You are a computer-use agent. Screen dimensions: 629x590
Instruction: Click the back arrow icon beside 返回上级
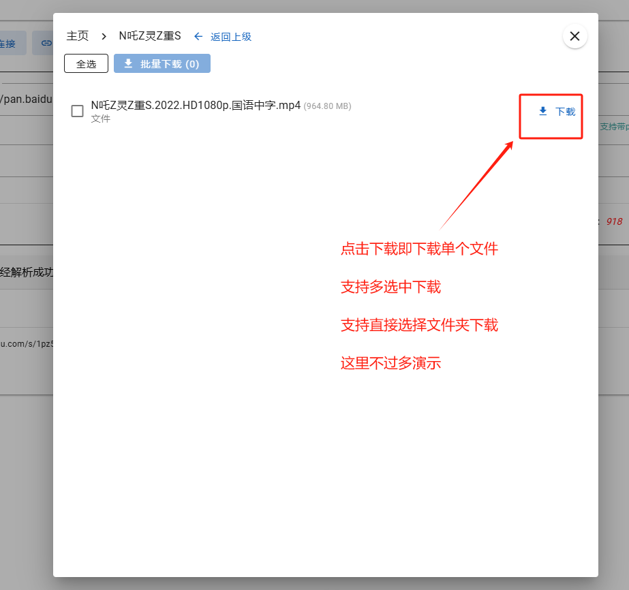point(198,37)
